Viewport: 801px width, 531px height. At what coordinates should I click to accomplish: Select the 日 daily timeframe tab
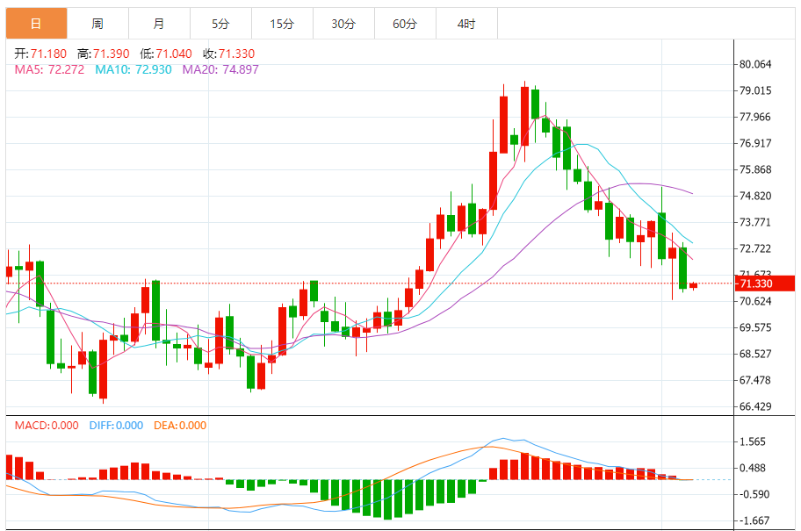(36, 24)
